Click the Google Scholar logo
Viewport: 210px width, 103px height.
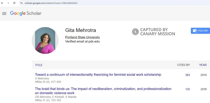point(26,13)
